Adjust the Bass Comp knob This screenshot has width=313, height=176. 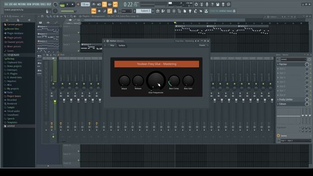174,81
